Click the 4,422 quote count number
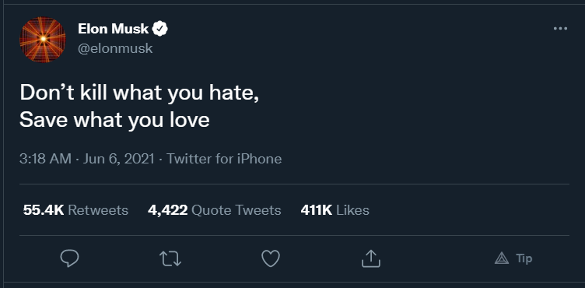This screenshot has width=585, height=288. tap(167, 210)
